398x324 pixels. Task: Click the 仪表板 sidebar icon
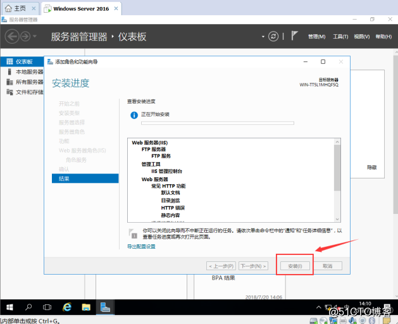(9, 61)
